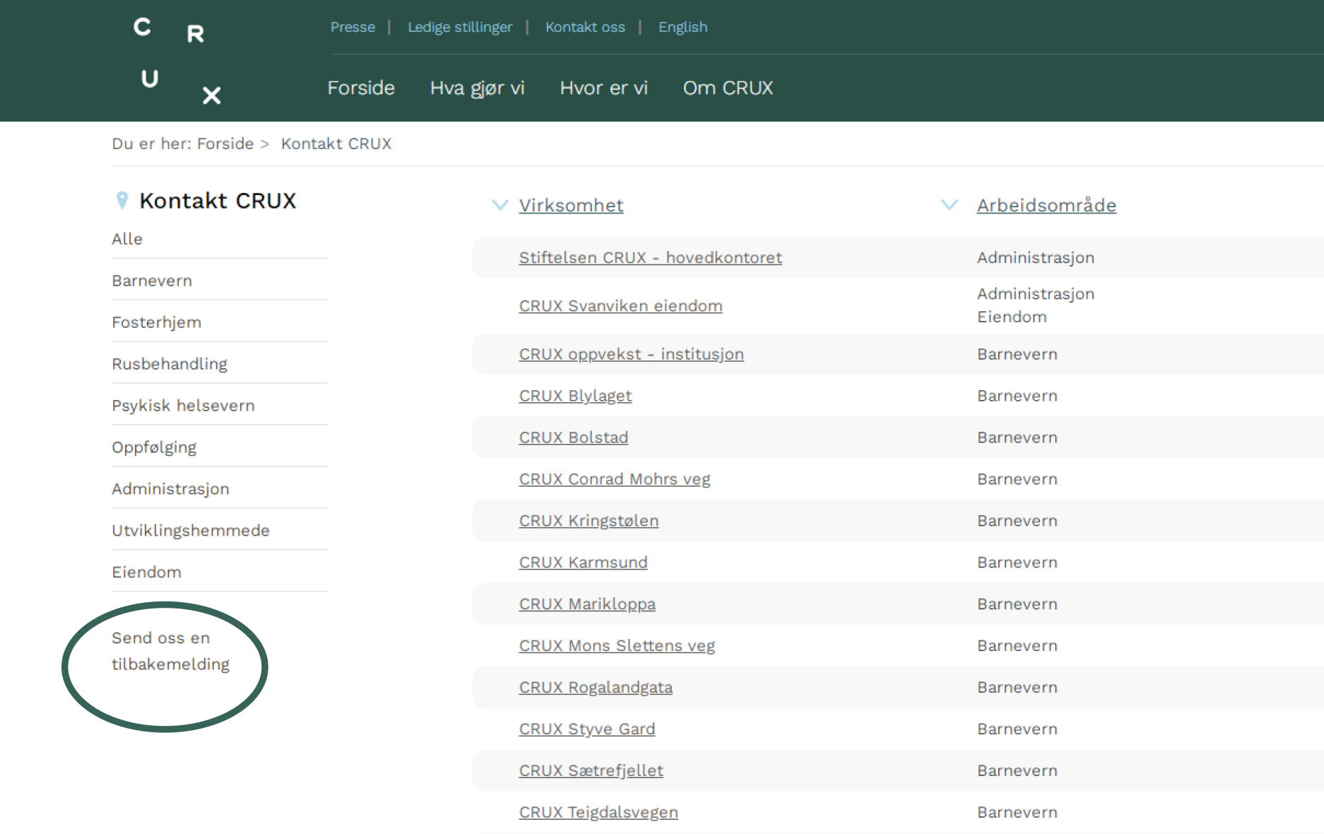Click Send oss en tilbakemelding
The width and height of the screenshot is (1324, 834).
(170, 651)
